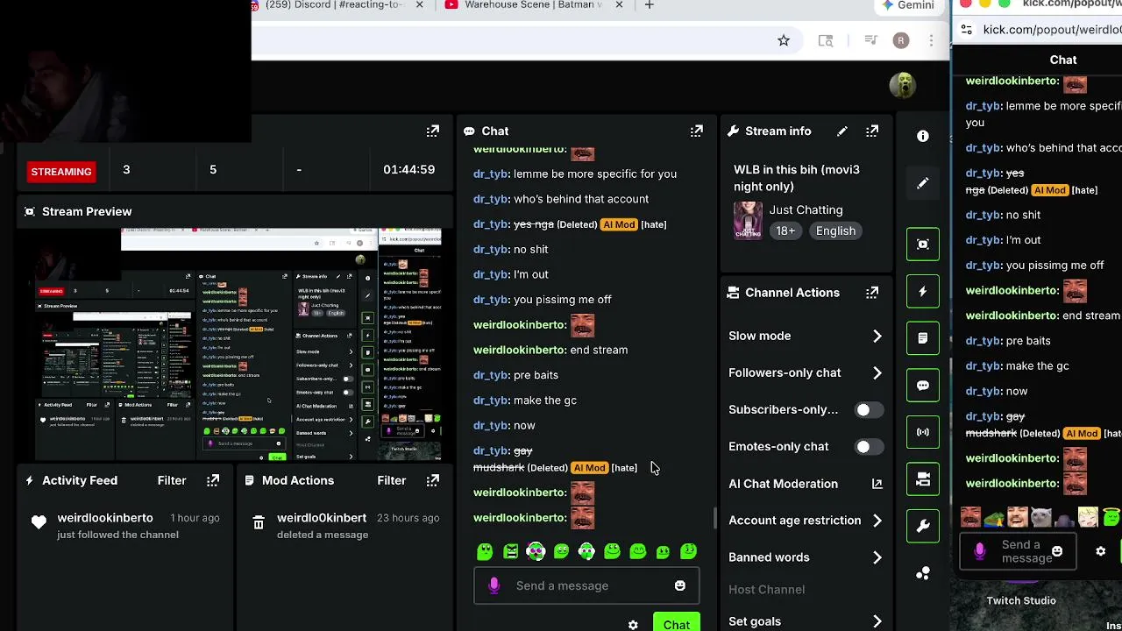Click the trash icon in Mod Actions entry
This screenshot has height=631, width=1122.
click(259, 523)
